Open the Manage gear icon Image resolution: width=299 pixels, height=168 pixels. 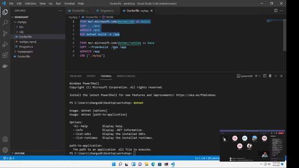(5, 150)
